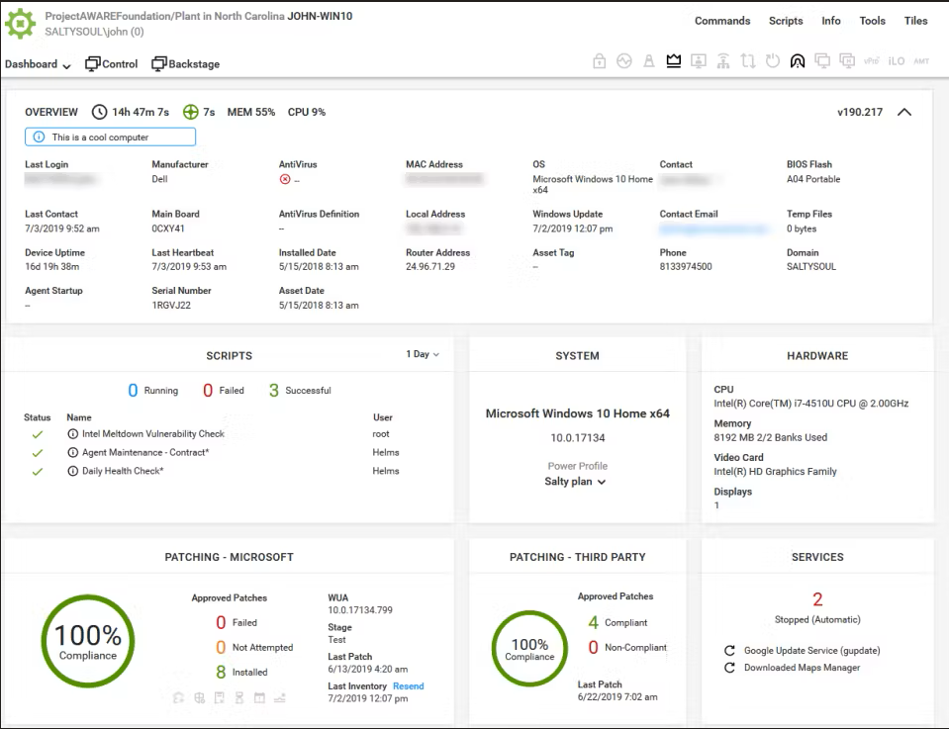
Task: Click the v190.217 agent version
Action: click(x=860, y=112)
